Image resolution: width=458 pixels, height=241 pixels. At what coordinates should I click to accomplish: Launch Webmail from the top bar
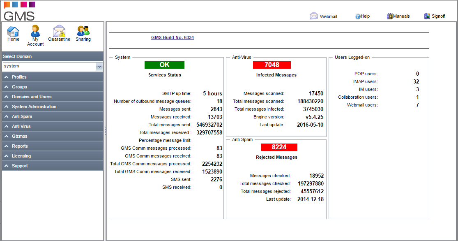(x=314, y=16)
